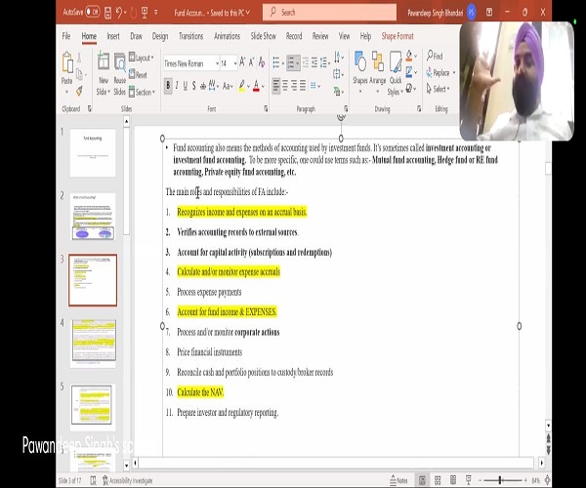The image size is (586, 488).
Task: Switch to Slide Sorter view icon
Action: [x=438, y=480]
